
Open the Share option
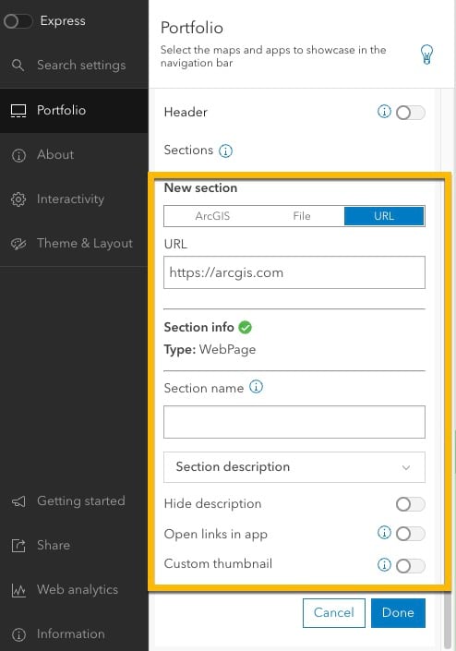pos(74,545)
